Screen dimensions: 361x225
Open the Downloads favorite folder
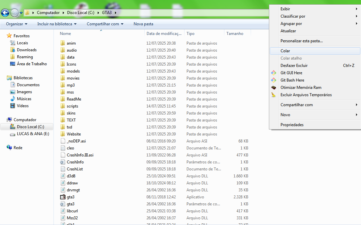(27, 50)
